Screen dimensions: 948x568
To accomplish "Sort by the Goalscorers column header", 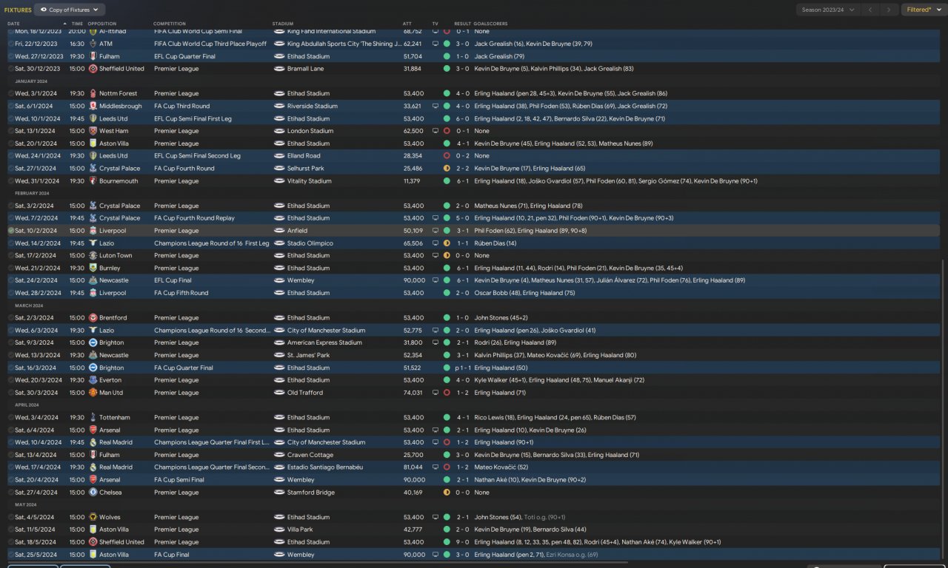I will click(491, 24).
